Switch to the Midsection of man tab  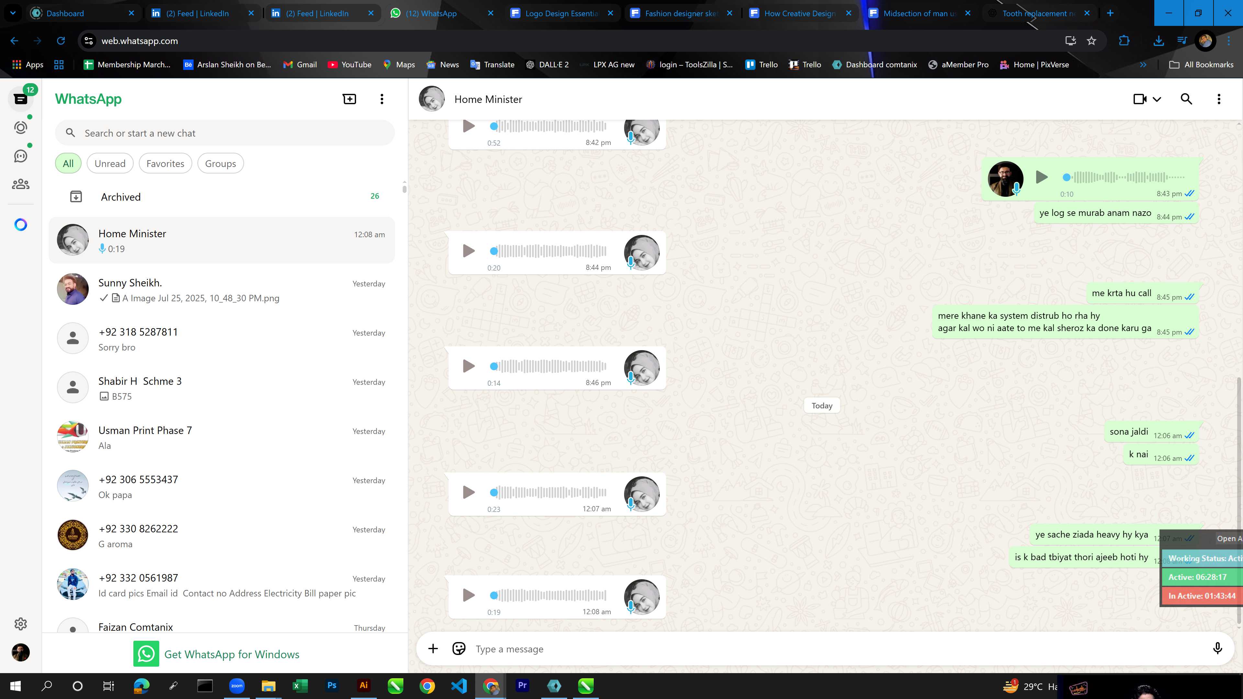point(920,13)
